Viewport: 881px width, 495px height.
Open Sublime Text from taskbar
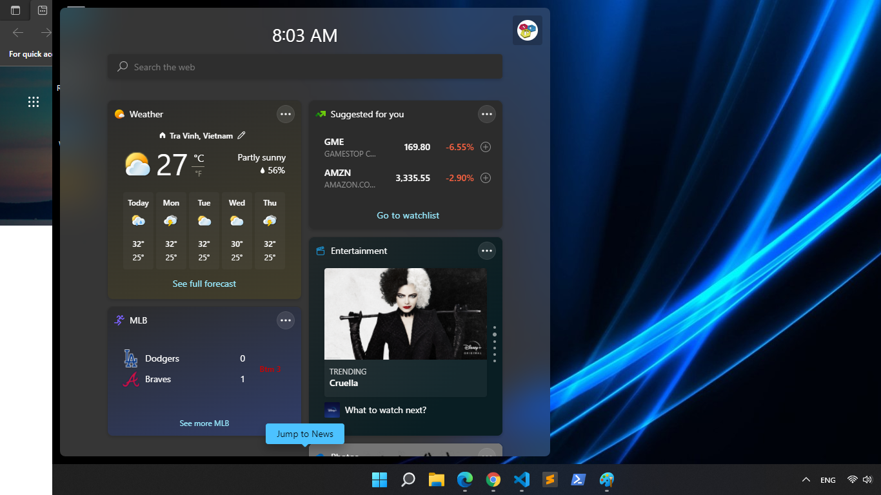(x=550, y=480)
